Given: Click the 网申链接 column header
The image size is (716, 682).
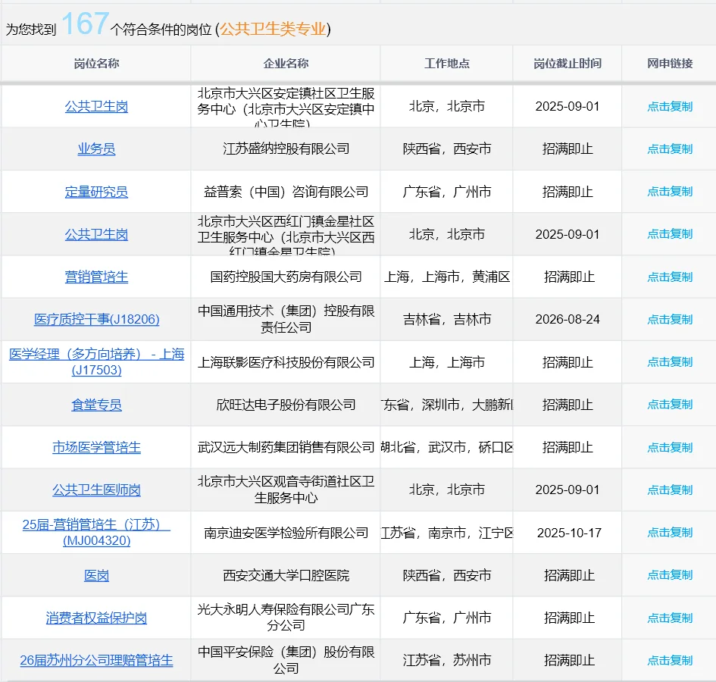Looking at the screenshot, I should (x=670, y=64).
